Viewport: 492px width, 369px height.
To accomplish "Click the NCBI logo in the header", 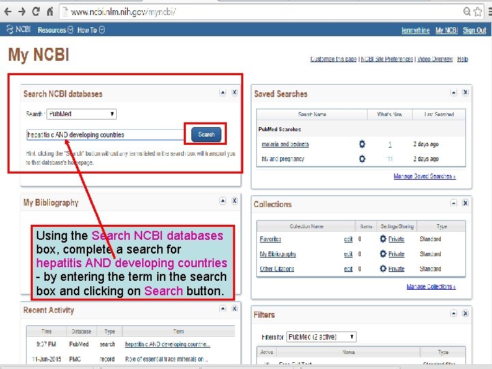I will (x=18, y=29).
